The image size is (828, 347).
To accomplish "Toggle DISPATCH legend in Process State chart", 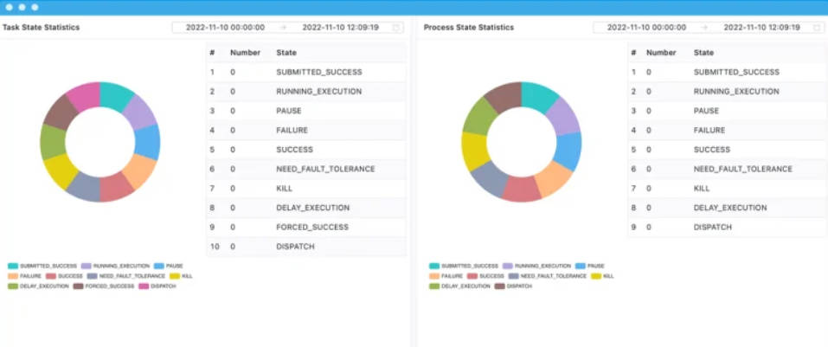I will [x=513, y=286].
